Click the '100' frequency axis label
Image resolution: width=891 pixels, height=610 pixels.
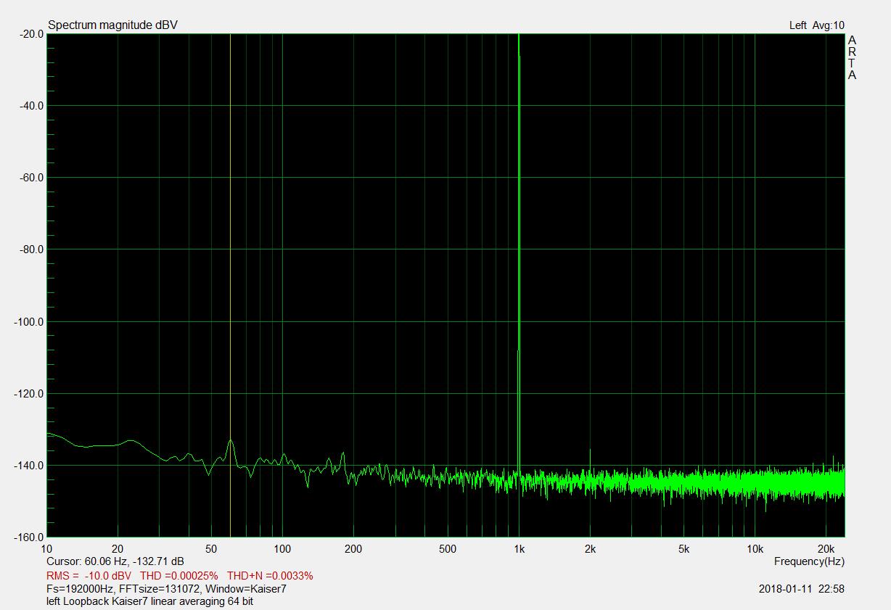282,549
